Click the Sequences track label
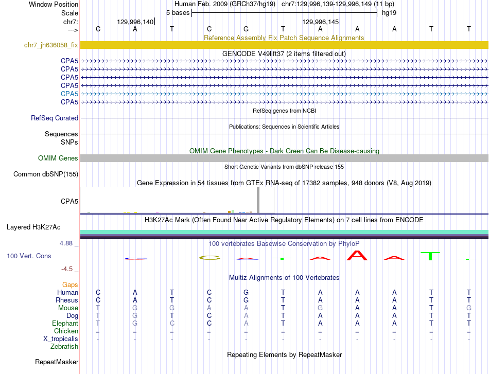489x374 pixels. click(x=61, y=134)
